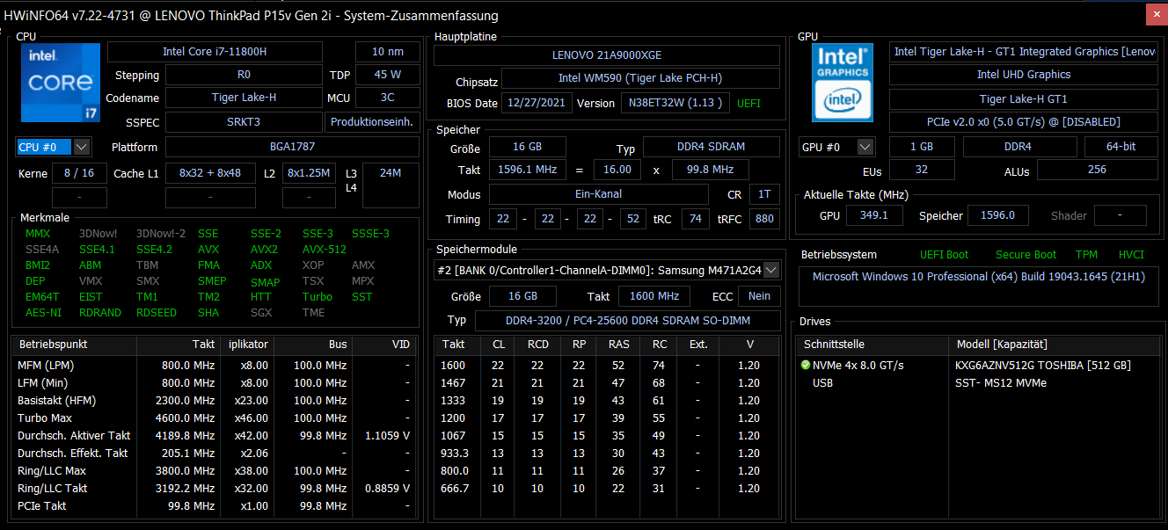1168x530 pixels.
Task: Click the mainboard name LENOVO 21A9000XGE
Action: [607, 54]
